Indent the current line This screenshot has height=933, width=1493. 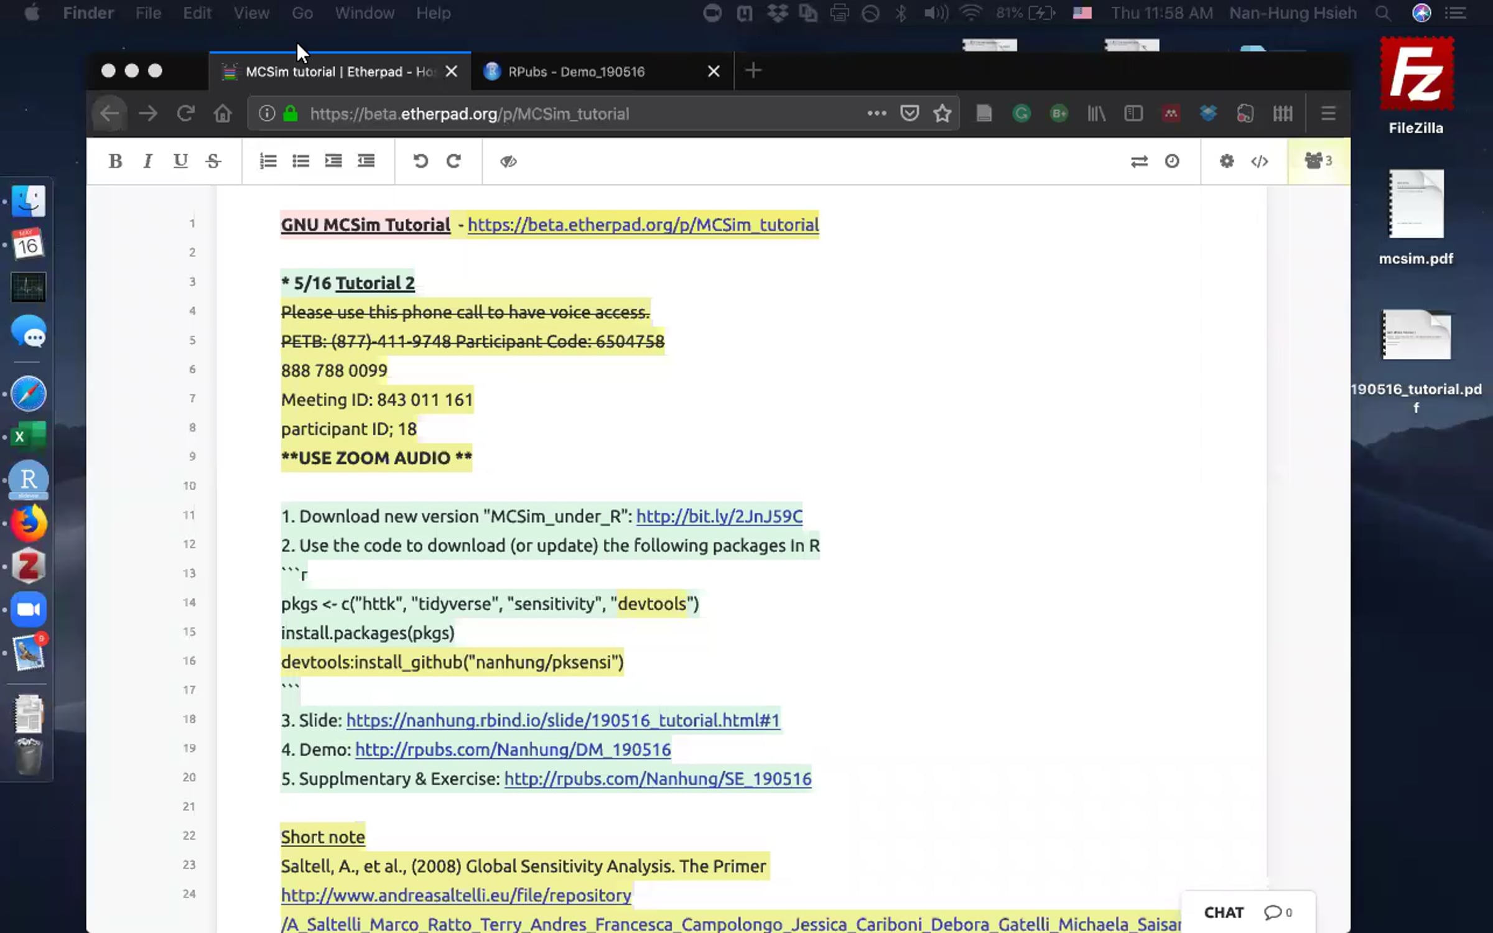click(333, 161)
